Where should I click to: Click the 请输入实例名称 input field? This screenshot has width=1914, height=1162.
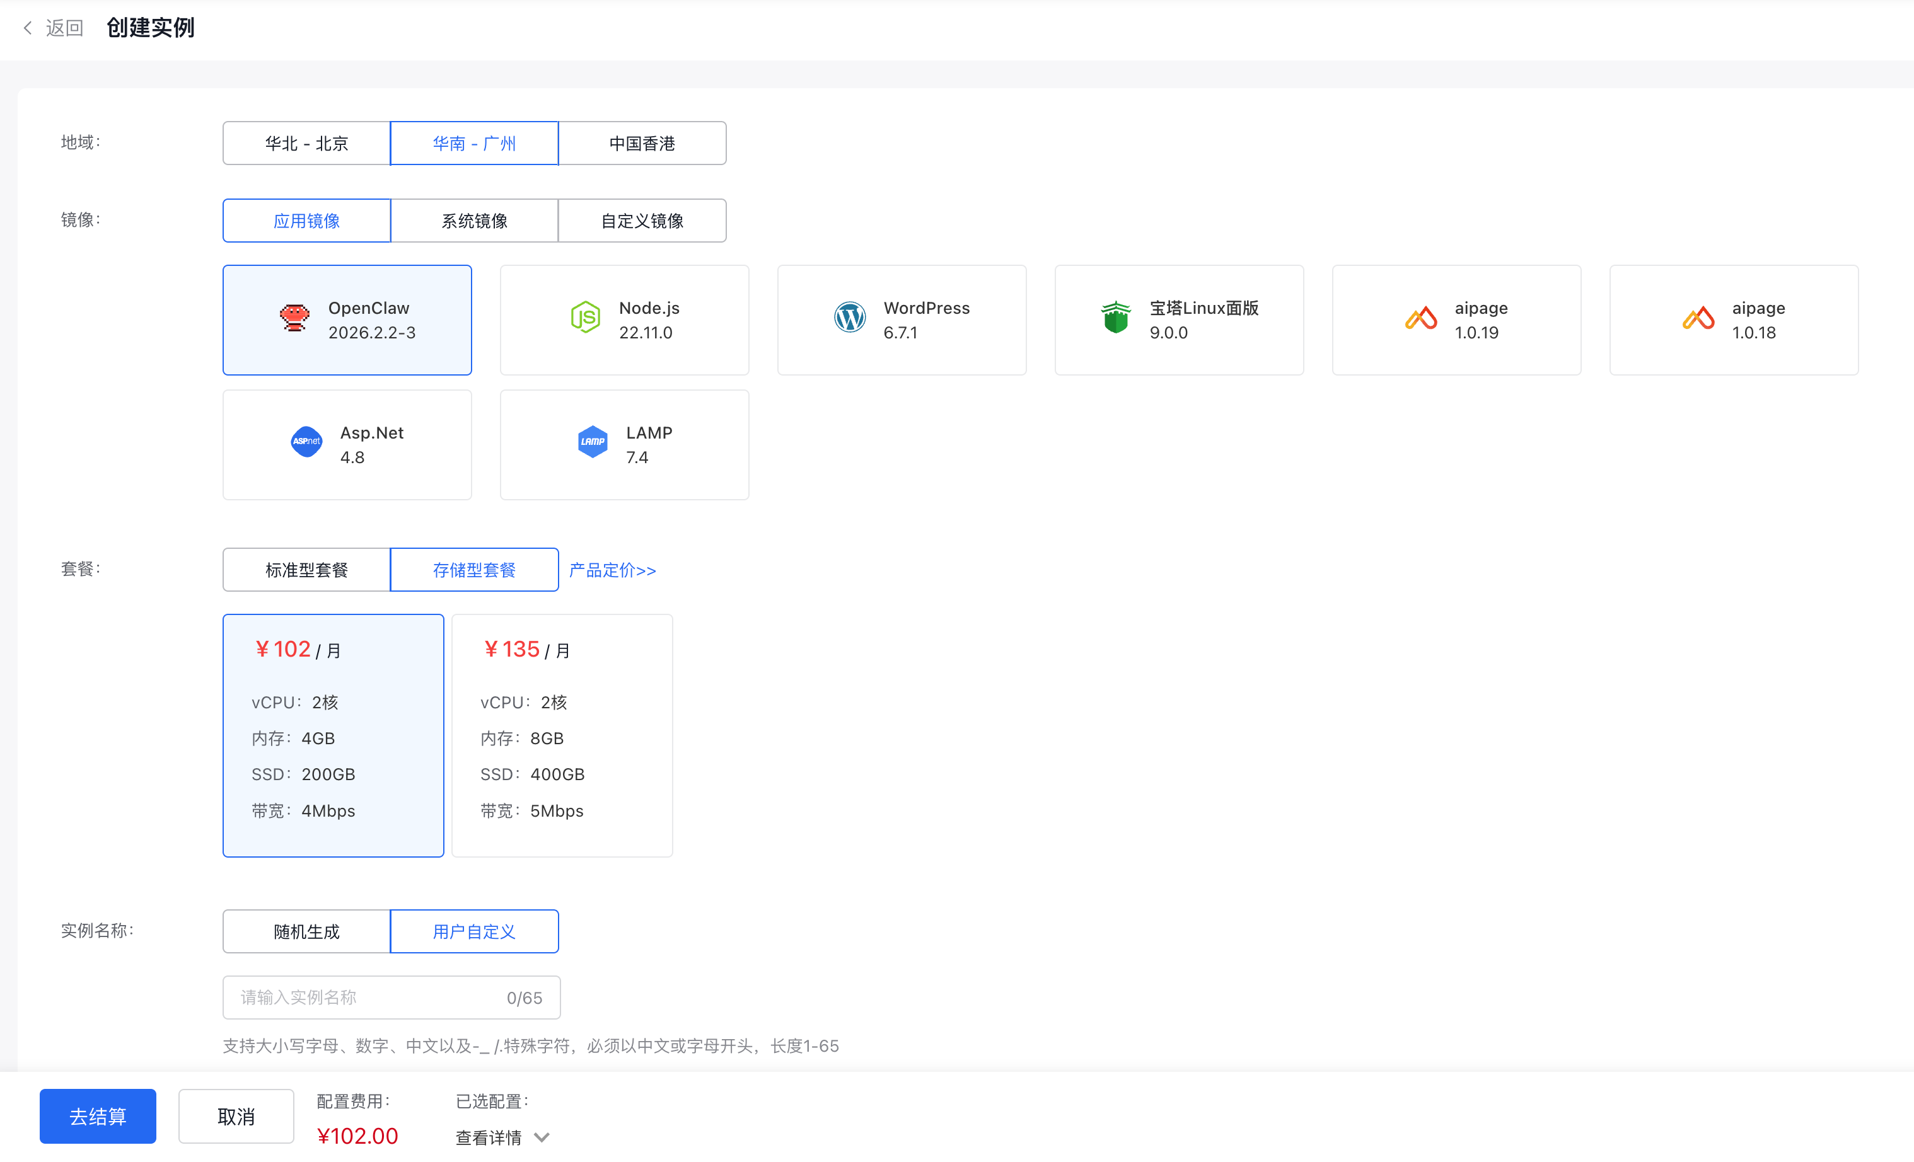(x=365, y=998)
